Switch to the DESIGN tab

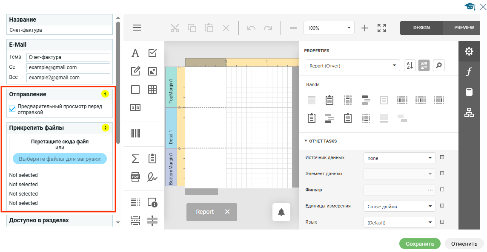(421, 28)
